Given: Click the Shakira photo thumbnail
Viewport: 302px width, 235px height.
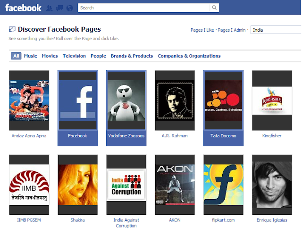Looking at the screenshot, I should click(x=77, y=185).
